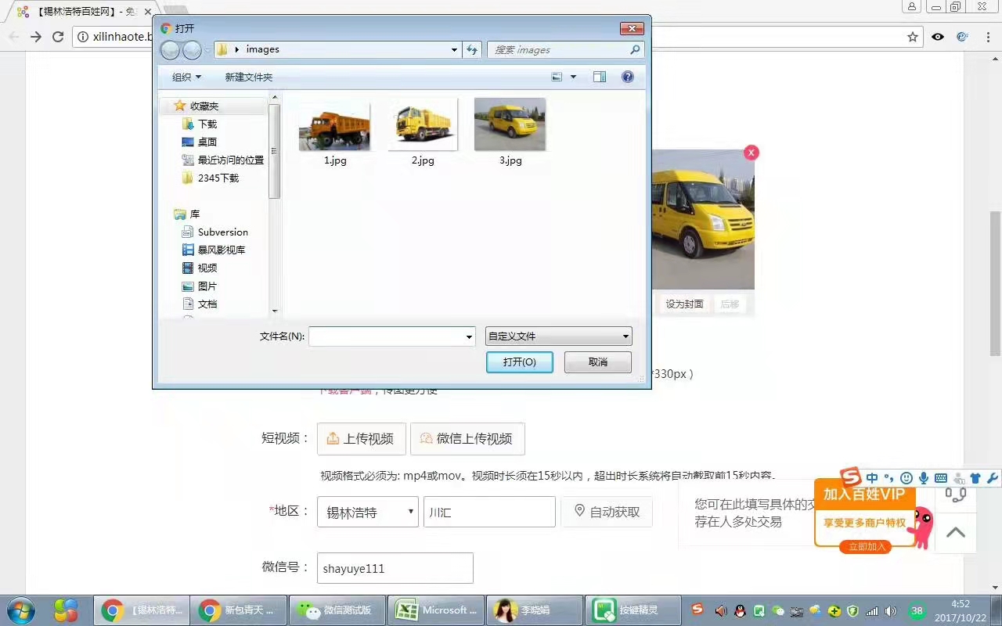1002x626 pixels.
Task: Toggle the preview pane icon in the dialog
Action: 600,77
